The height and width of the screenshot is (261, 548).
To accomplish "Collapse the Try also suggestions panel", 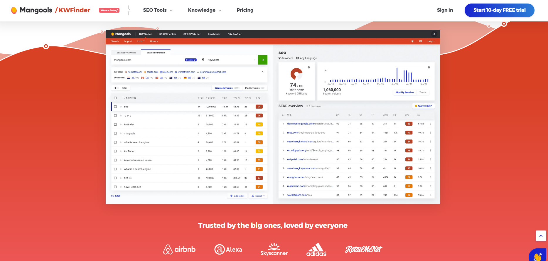I will pyautogui.click(x=262, y=72).
